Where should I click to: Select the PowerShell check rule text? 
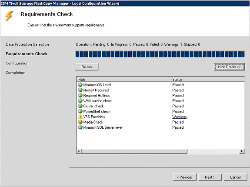pyautogui.click(x=97, y=111)
